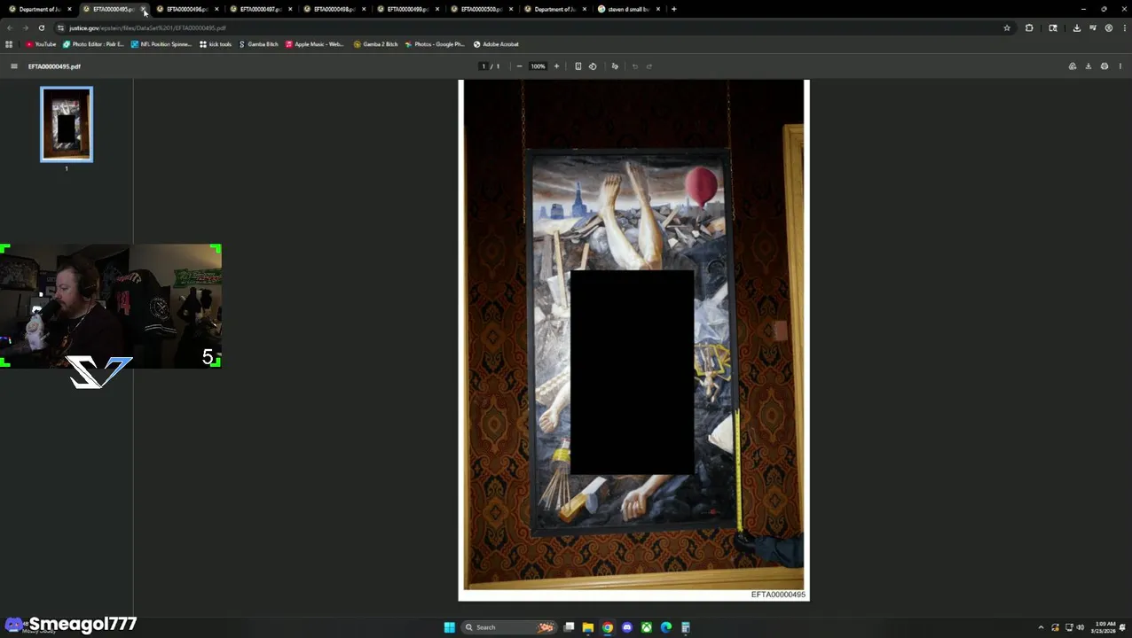Open the PDF annotation draw tool
Image resolution: width=1132 pixels, height=638 pixels.
615,66
